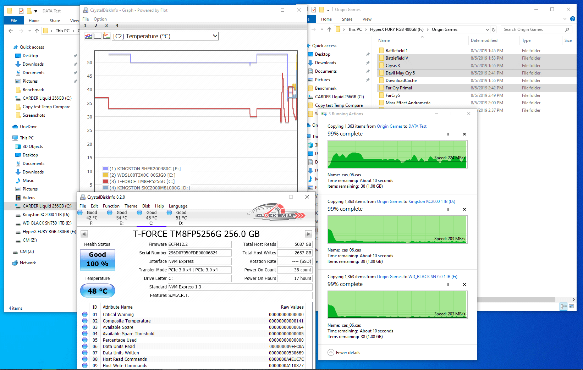The width and height of the screenshot is (583, 370).
Task: Pause the copy to DATA Test
Action: [448, 134]
